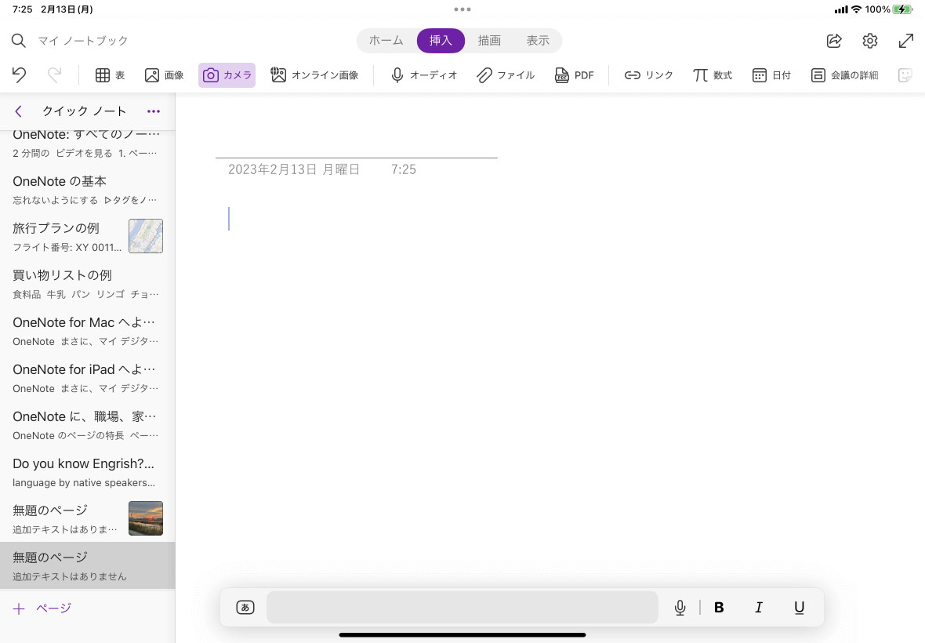Toggle bold formatting
925x643 pixels.
719,607
